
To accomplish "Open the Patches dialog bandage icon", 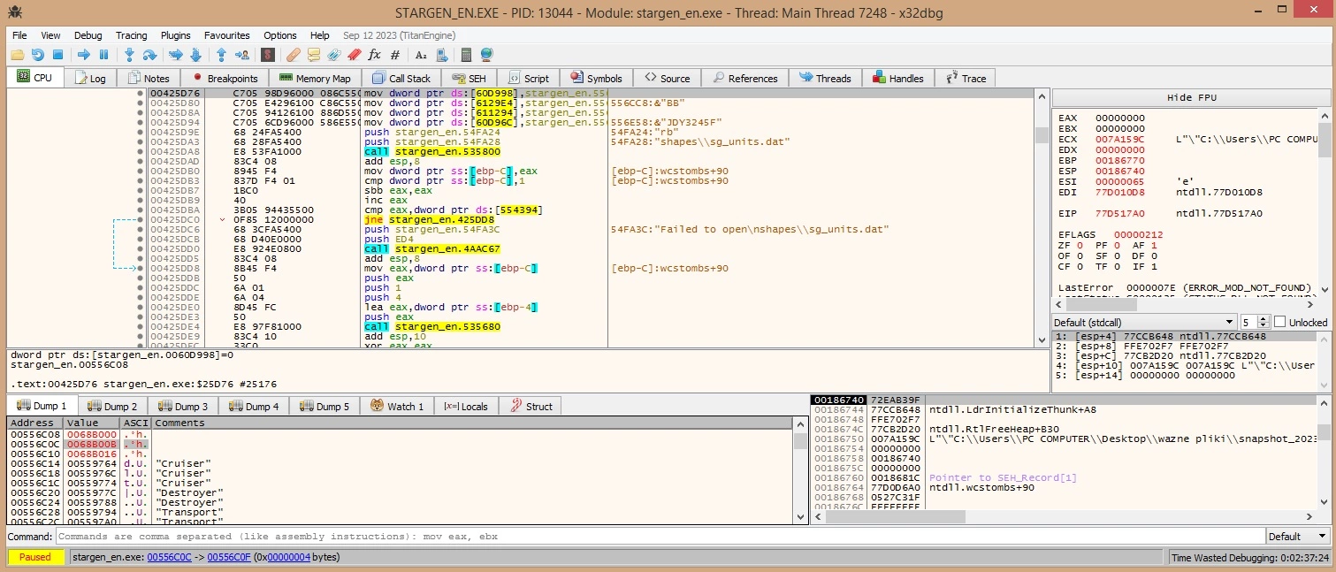I will 294,55.
